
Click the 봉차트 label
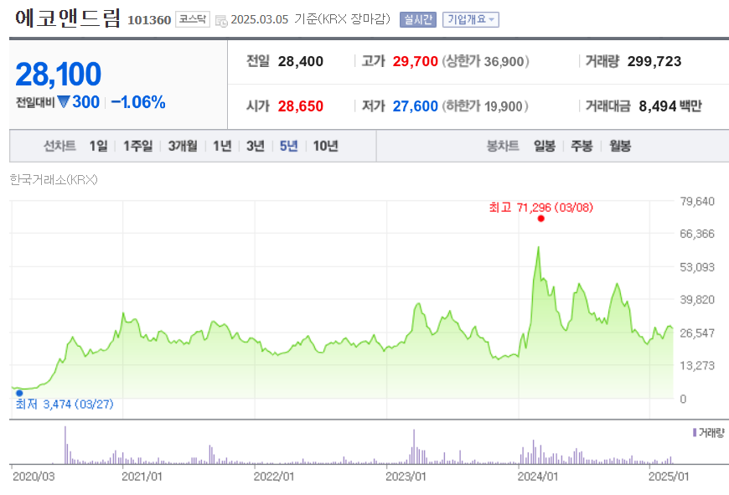tap(503, 146)
